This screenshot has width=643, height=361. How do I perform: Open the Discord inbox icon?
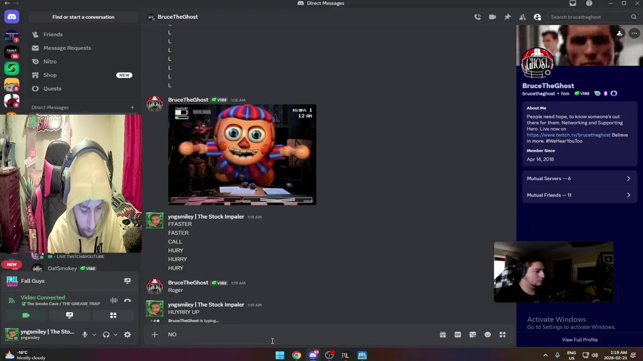[573, 3]
